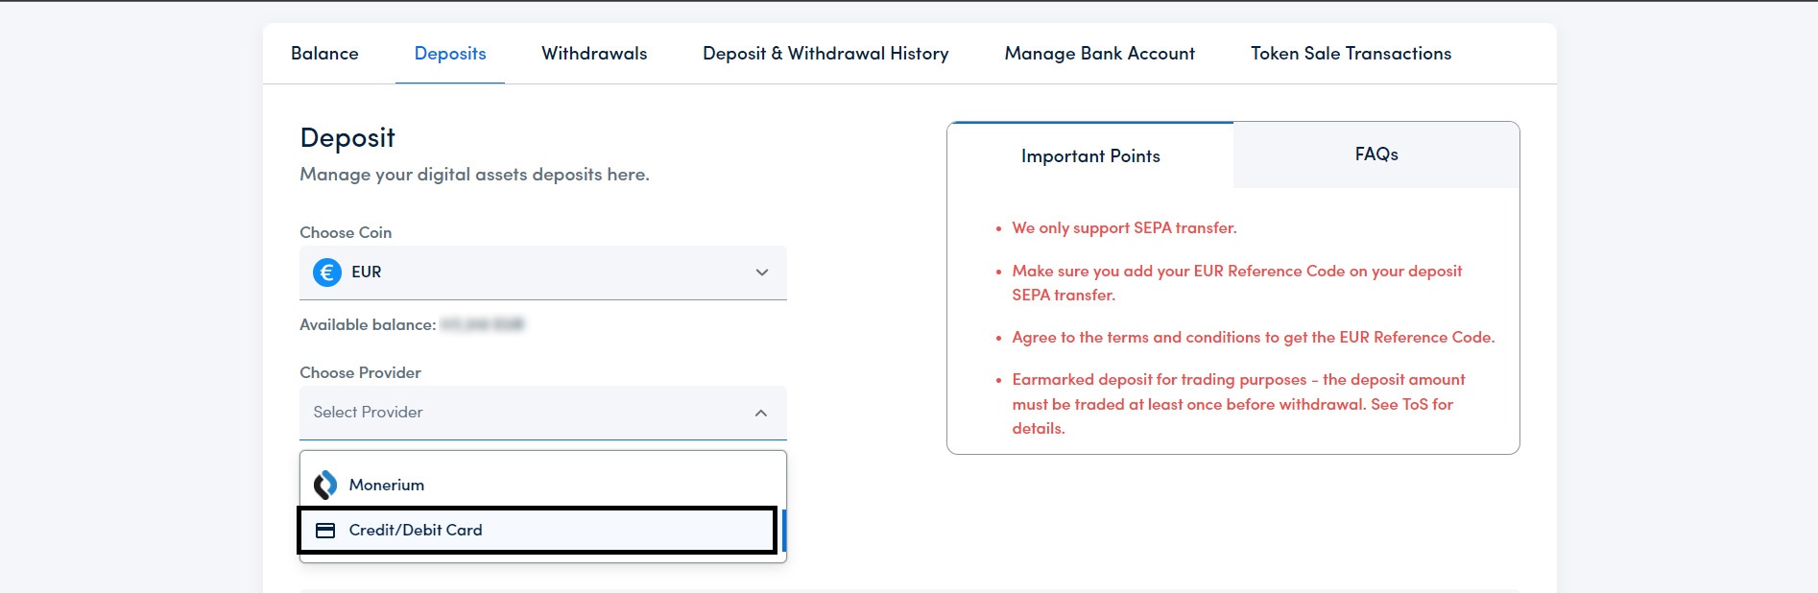1818x593 pixels.
Task: Click the Select Provider input field
Action: click(x=480, y=413)
